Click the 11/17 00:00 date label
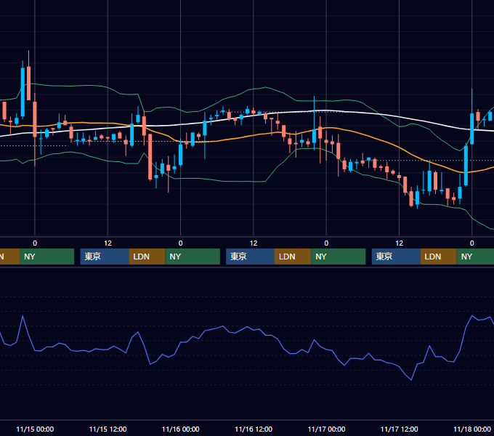The width and height of the screenshot is (494, 436). 326,429
